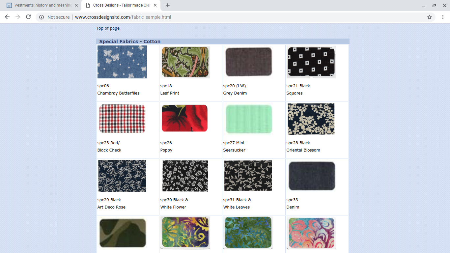Viewport: 450px width, 253px height.
Task: Open the Black Oriental Blossom swatch
Action: point(311,119)
